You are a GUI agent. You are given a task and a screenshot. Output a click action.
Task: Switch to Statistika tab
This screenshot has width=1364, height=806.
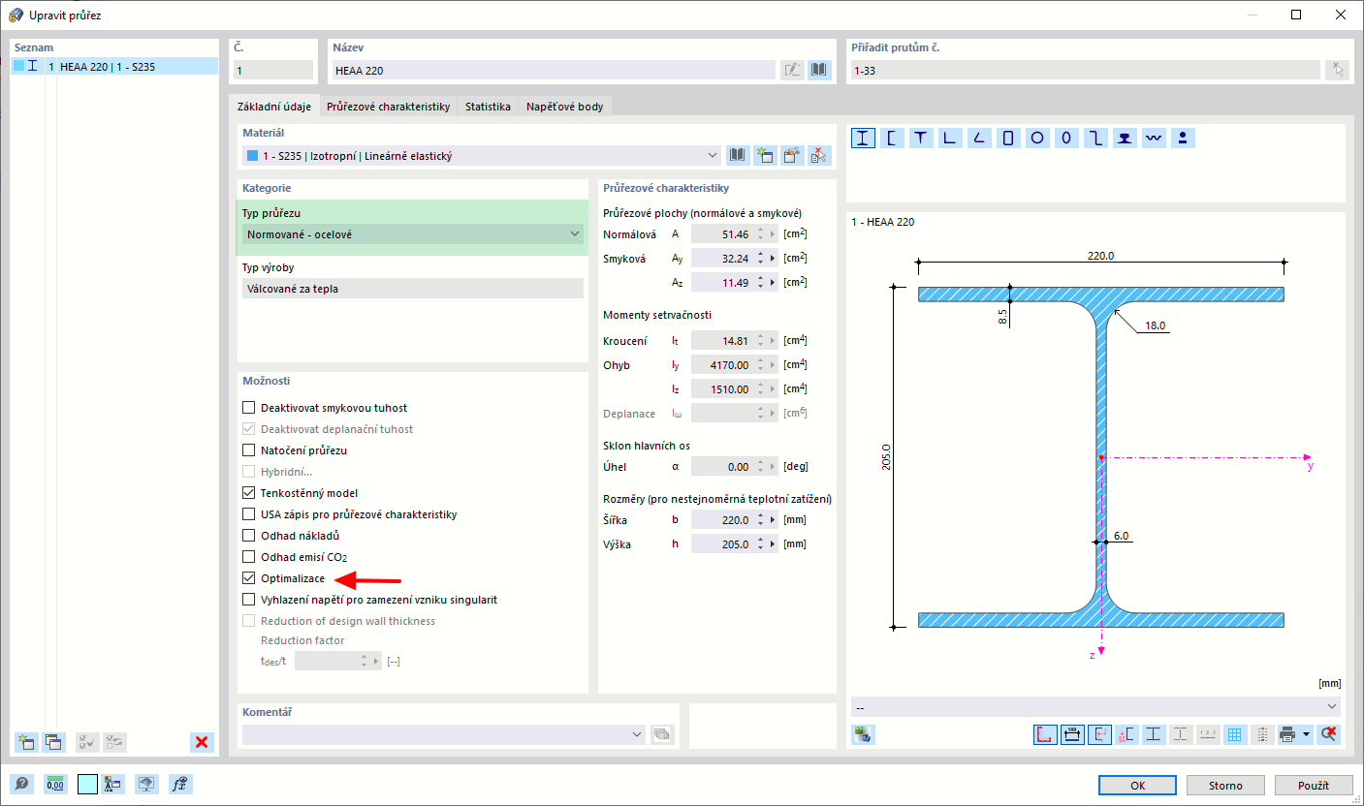488,107
